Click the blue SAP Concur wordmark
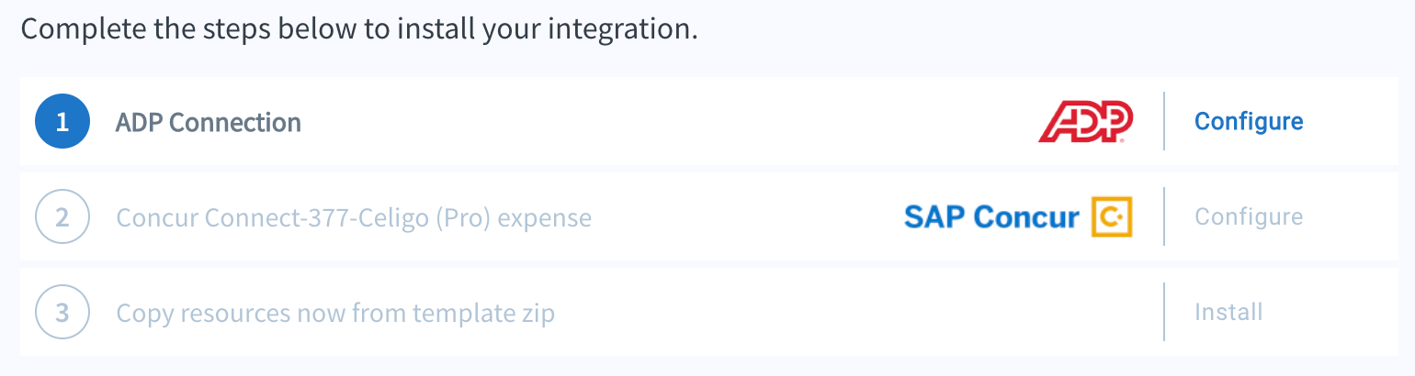1415x376 pixels. [991, 217]
